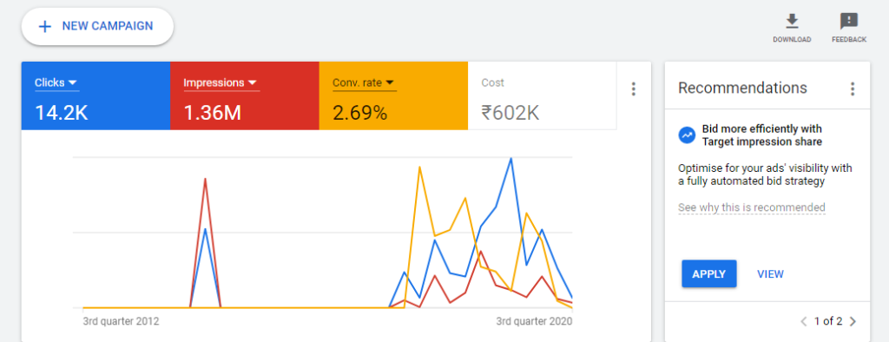Open Recommendations panel three-dot menu
This screenshot has height=342, width=889.
(852, 89)
